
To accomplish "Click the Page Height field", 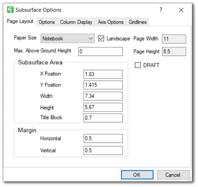I will (174, 51).
